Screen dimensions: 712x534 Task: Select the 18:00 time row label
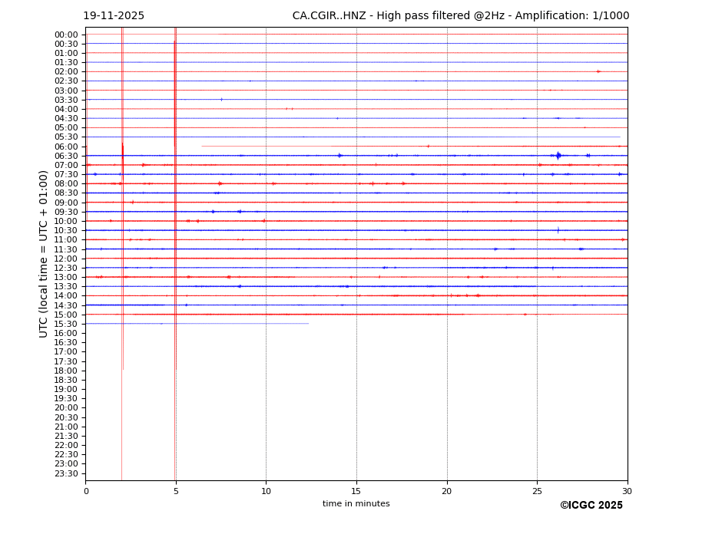click(x=66, y=371)
